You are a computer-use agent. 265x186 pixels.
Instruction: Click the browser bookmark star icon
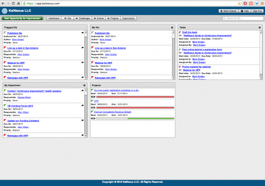pyautogui.click(x=239, y=4)
